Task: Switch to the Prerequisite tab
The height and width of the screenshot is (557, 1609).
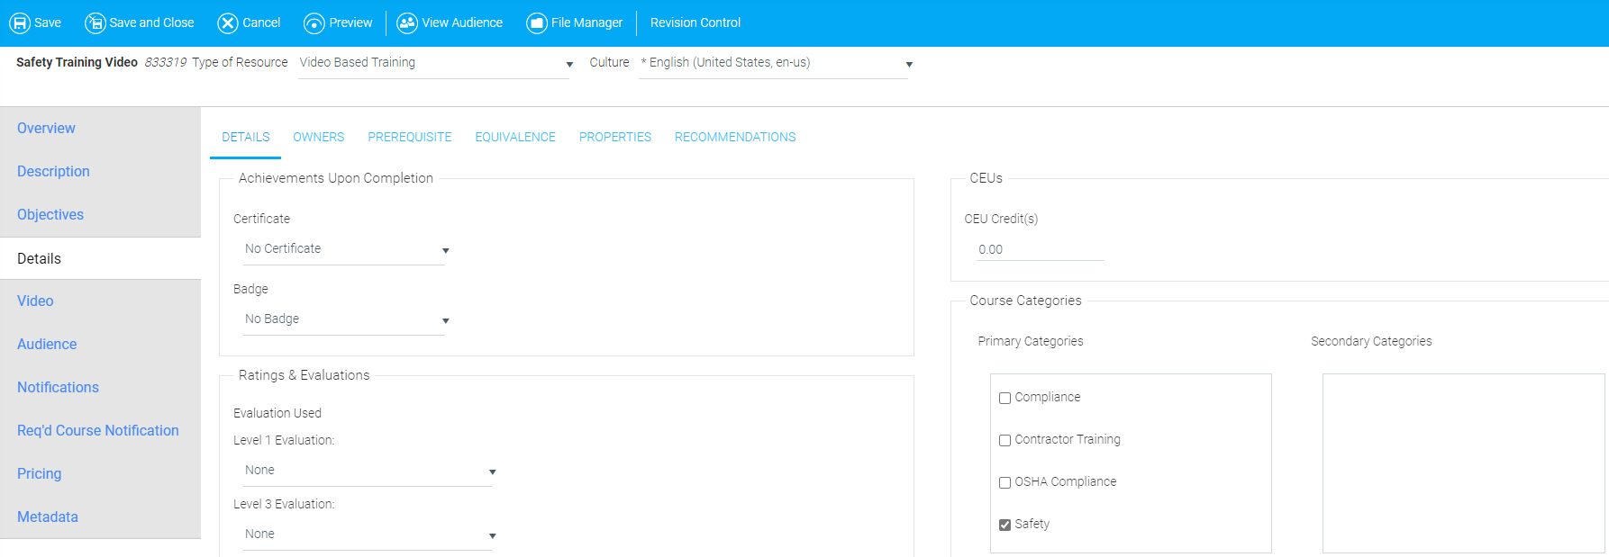Action: point(409,137)
